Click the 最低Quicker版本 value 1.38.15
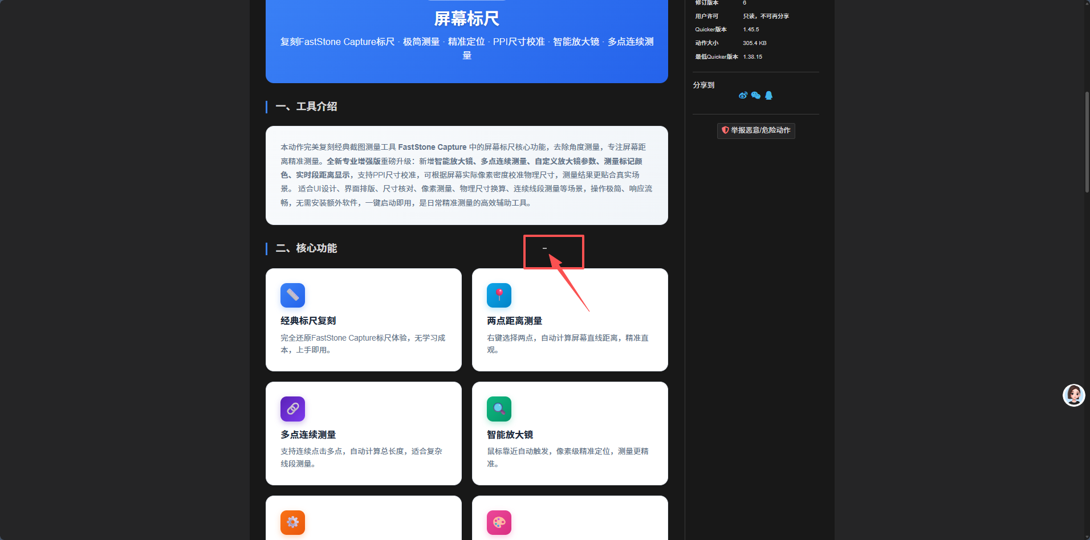1090x540 pixels. [x=753, y=57]
